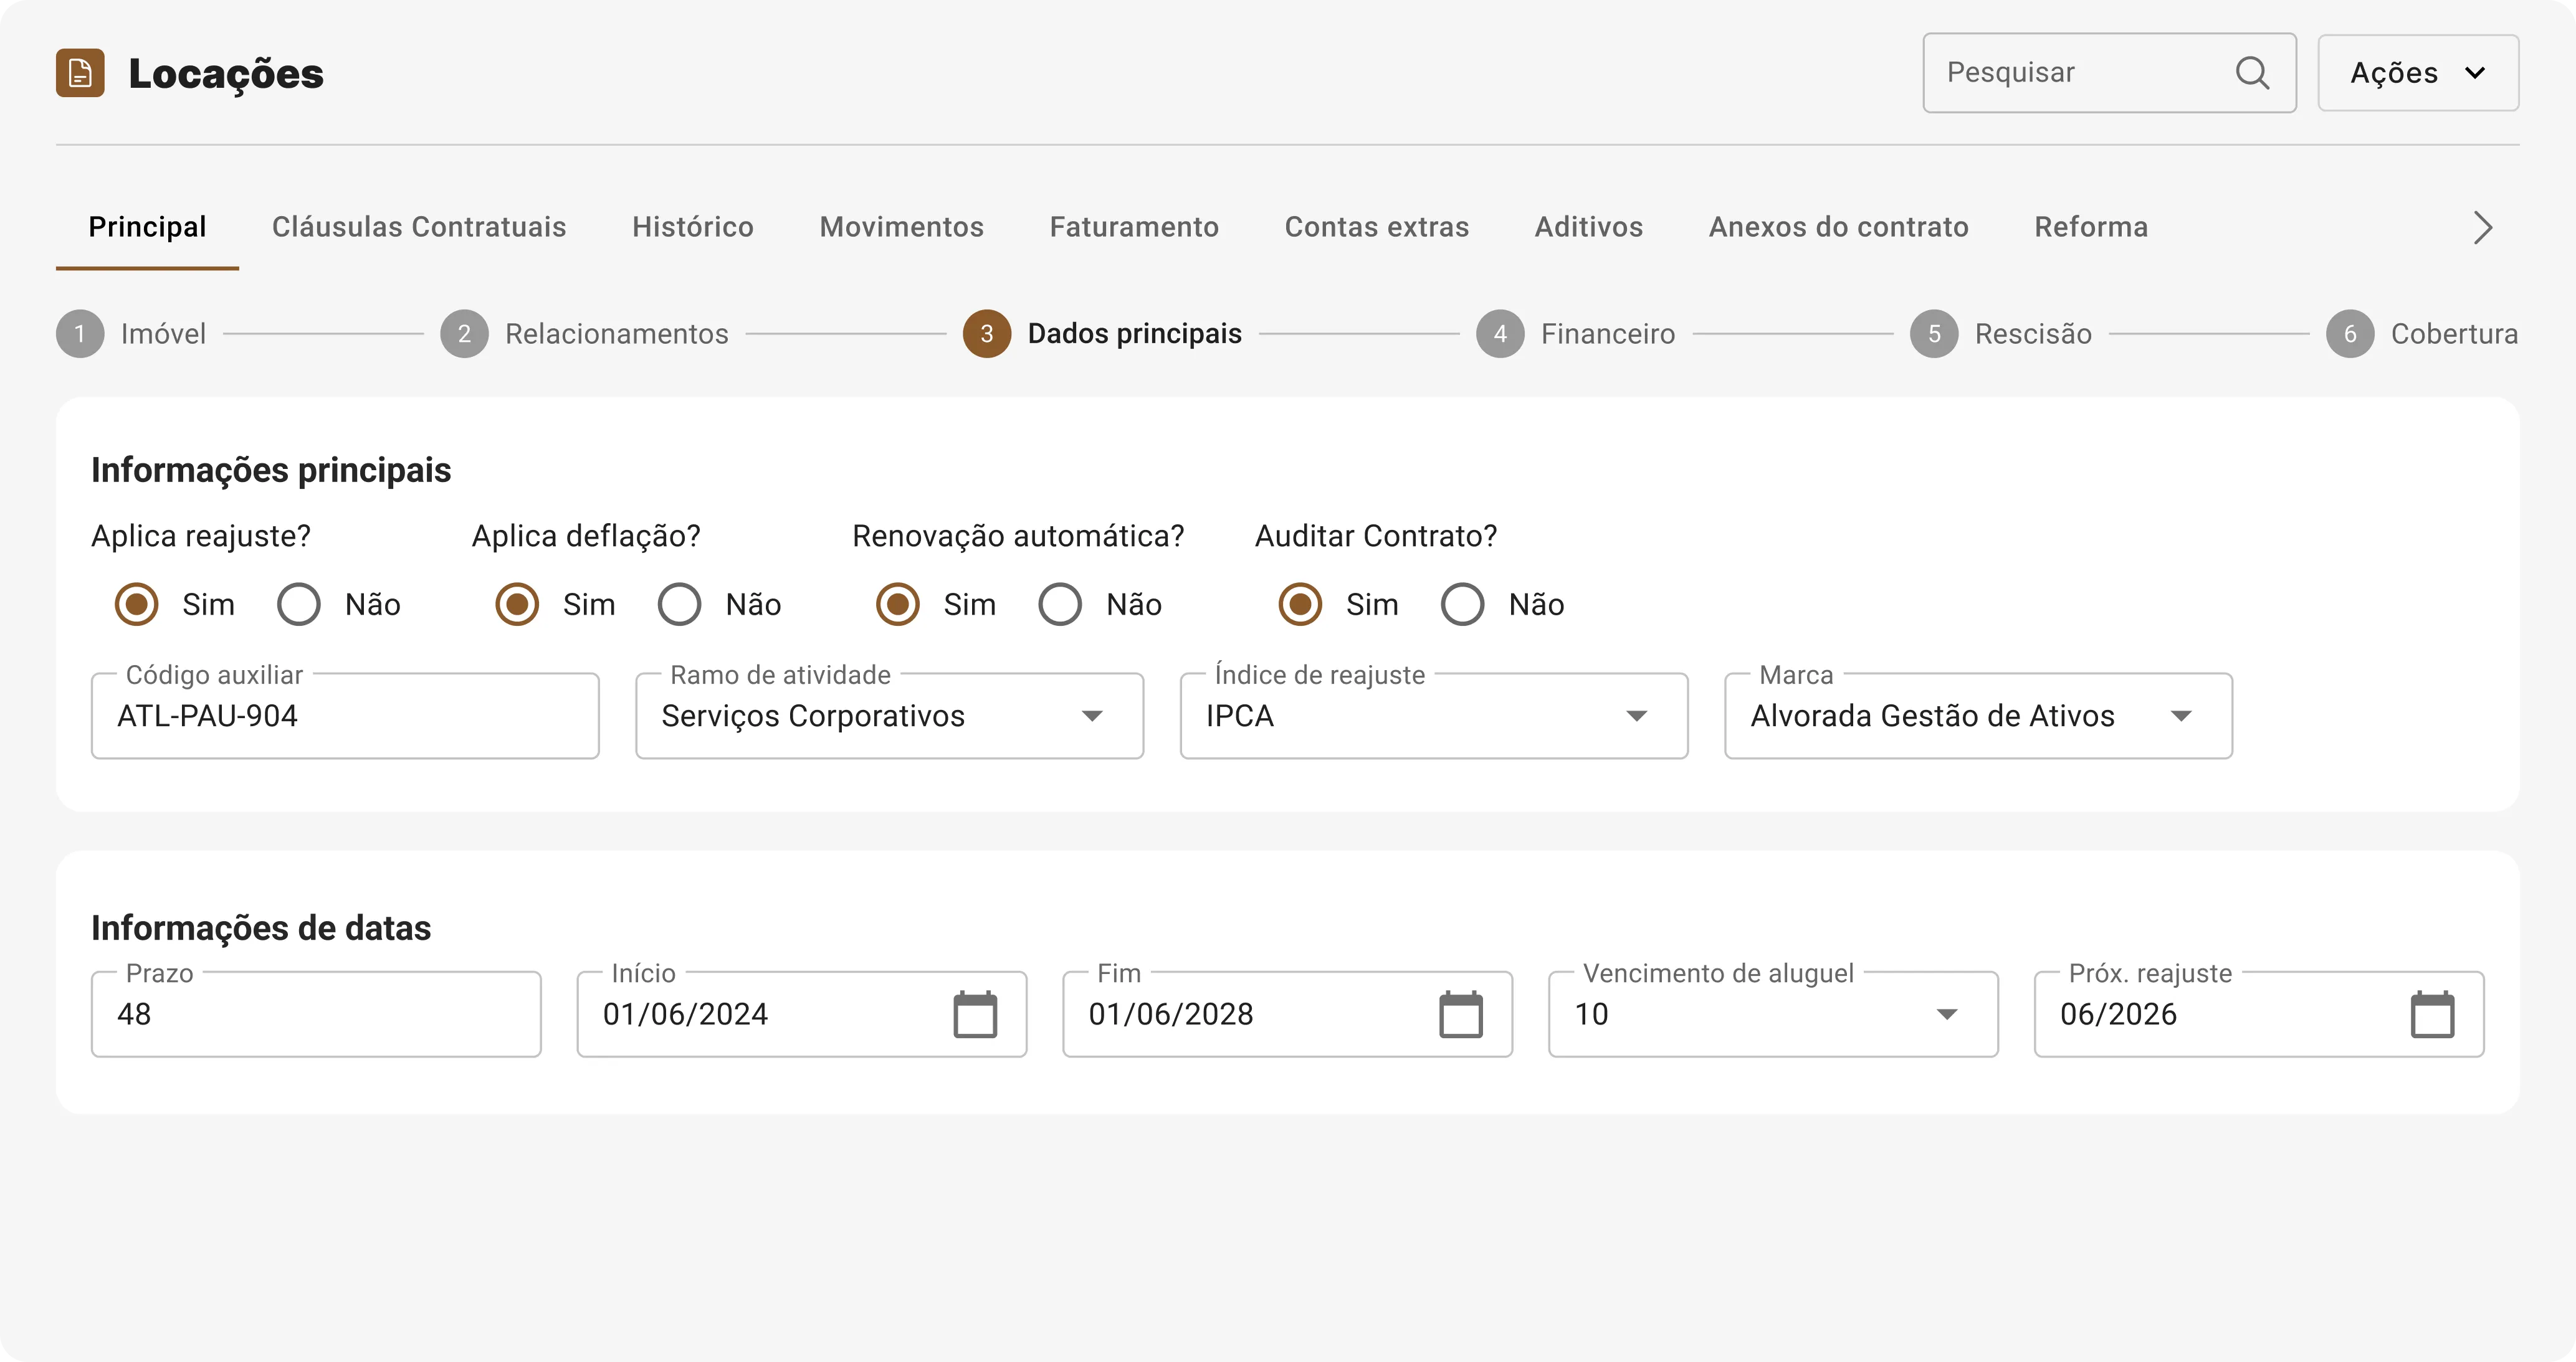This screenshot has width=2576, height=1362.
Task: Open the Marca dropdown
Action: pyautogui.click(x=1978, y=716)
